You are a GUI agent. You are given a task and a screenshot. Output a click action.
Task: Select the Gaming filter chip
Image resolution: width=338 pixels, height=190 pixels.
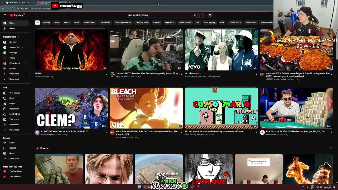click(x=46, y=22)
